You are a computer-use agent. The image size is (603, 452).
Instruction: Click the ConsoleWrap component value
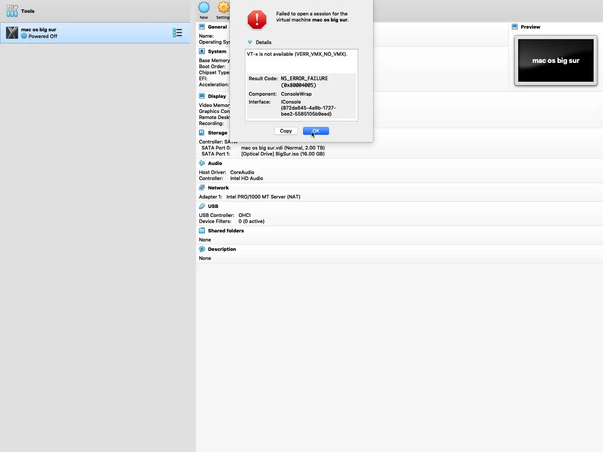[x=296, y=94]
